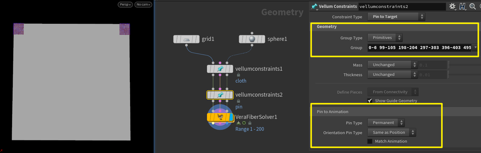Screen dimensions: 481x153
Task: Open the No cam camera menu
Action: [x=143, y=5]
